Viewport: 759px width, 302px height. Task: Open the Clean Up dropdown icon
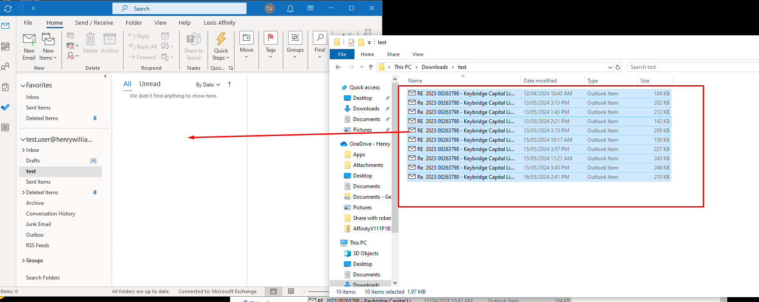pos(73,46)
